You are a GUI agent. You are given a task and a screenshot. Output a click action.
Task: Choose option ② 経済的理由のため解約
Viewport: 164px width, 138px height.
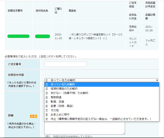click(64, 89)
